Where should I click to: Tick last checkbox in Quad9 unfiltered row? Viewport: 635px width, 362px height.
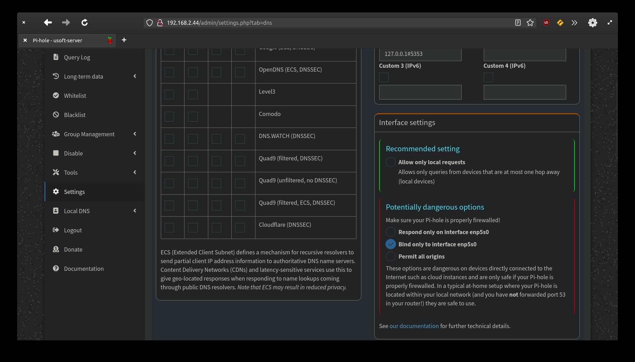[240, 183]
